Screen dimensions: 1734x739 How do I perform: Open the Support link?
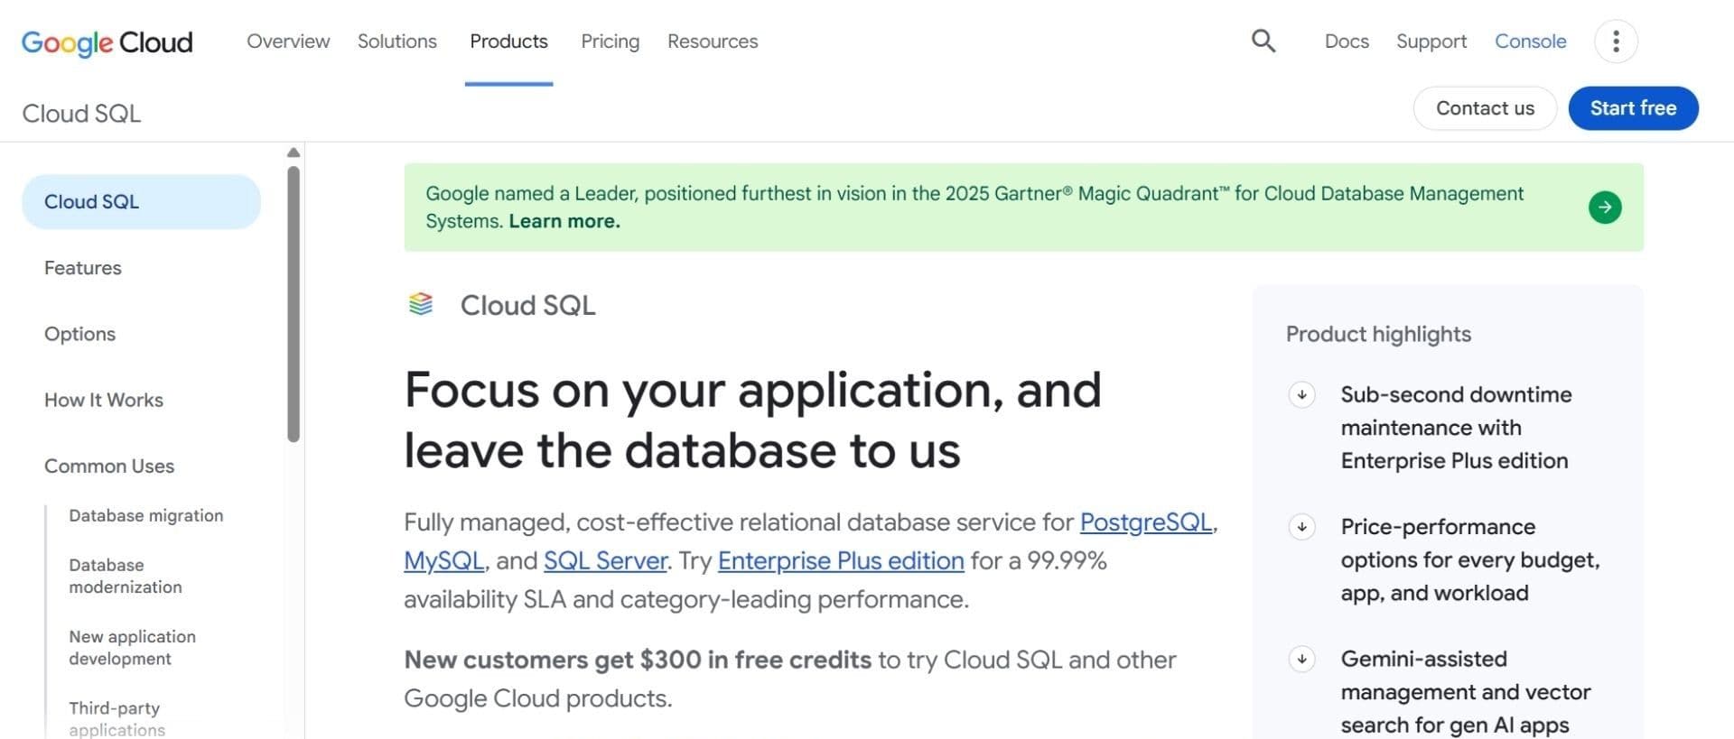click(1431, 42)
